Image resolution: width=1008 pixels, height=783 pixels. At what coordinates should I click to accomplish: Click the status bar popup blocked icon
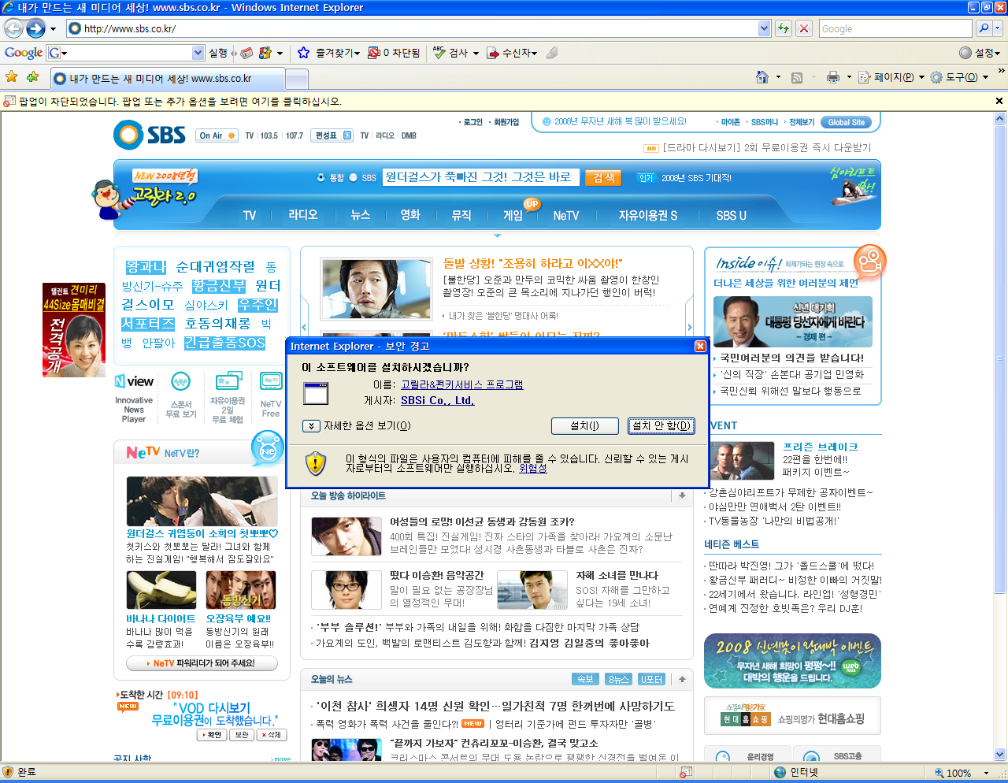point(686,773)
